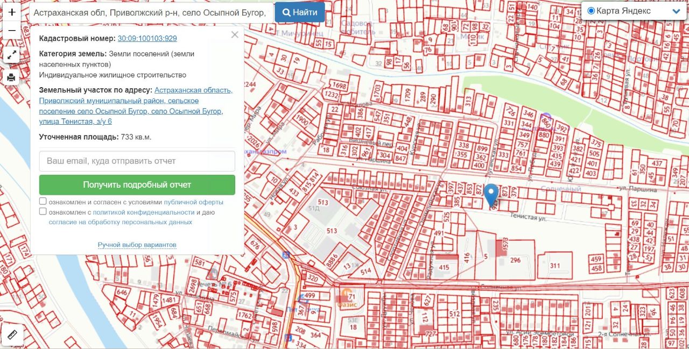Expand the map layer dropdown chevron
Image resolution: width=689 pixels, height=349 pixels.
pyautogui.click(x=677, y=11)
